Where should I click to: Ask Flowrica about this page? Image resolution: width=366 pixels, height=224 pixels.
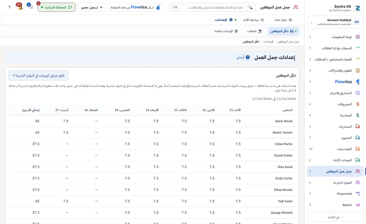[x=136, y=7]
